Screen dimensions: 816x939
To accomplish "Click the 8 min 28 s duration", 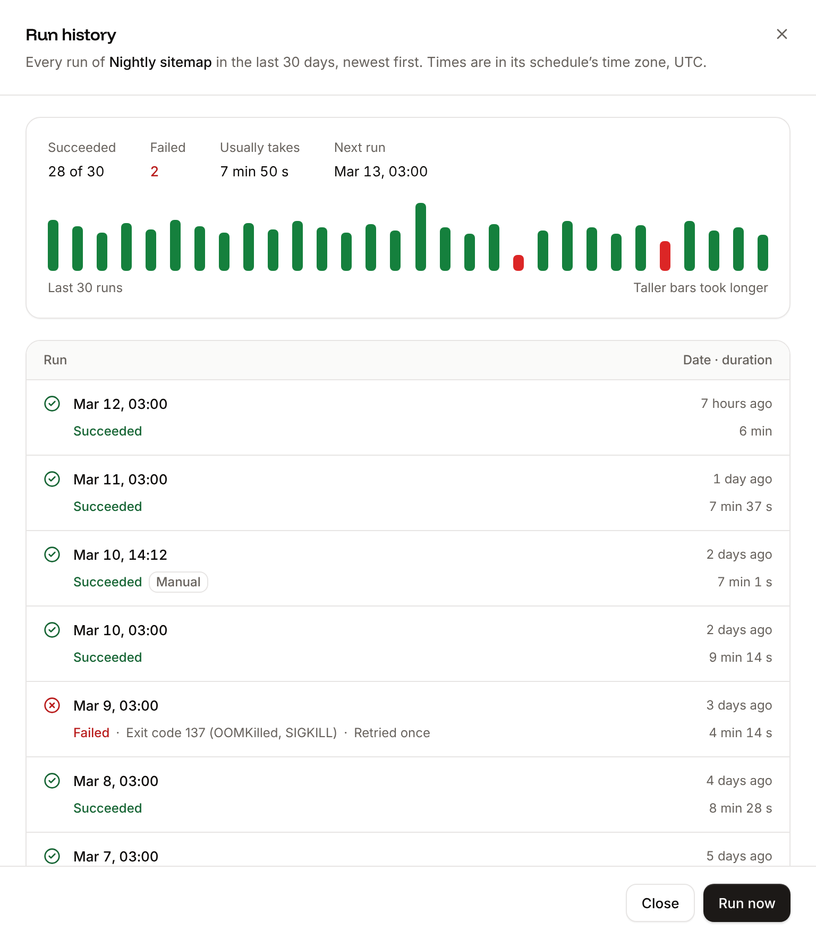I will click(x=741, y=808).
